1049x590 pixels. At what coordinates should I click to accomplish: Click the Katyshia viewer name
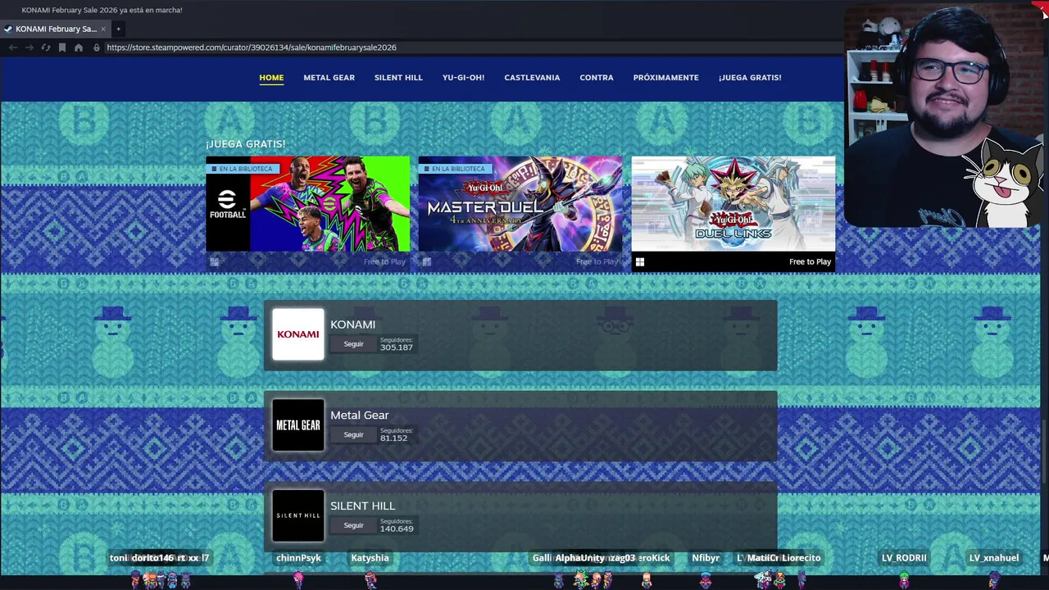(x=370, y=558)
